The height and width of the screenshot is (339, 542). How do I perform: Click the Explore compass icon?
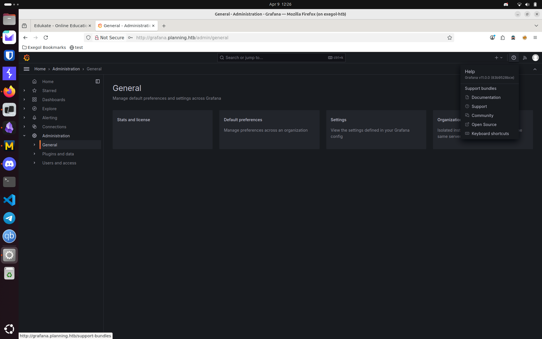coord(34,109)
